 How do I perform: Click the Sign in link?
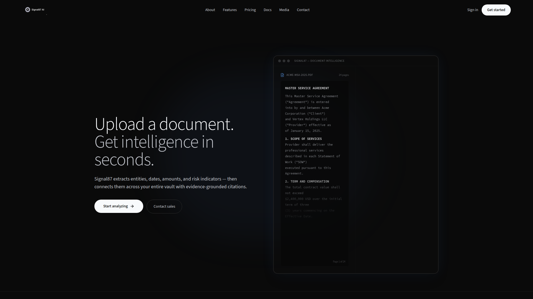point(472,10)
